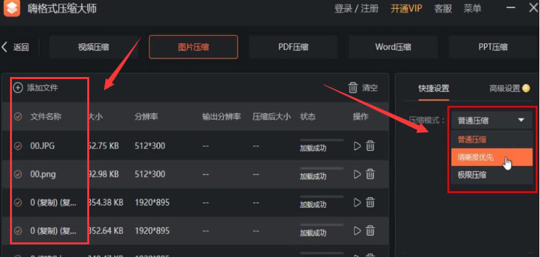Image resolution: width=540 pixels, height=257 pixels.
Task: Click the 512*300 resolution in 00.JPG row
Action: (x=150, y=146)
